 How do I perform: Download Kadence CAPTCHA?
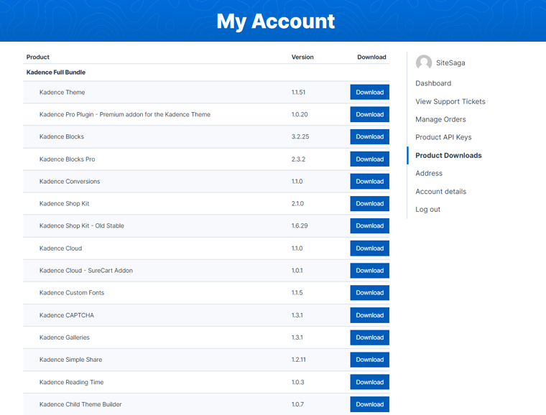(369, 315)
